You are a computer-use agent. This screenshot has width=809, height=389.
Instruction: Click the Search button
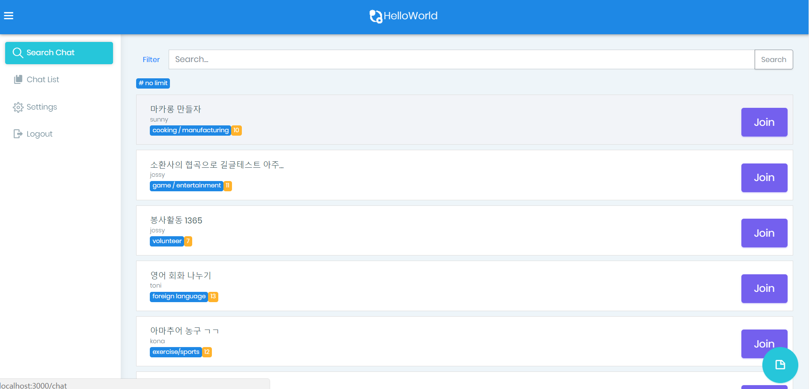[773, 59]
